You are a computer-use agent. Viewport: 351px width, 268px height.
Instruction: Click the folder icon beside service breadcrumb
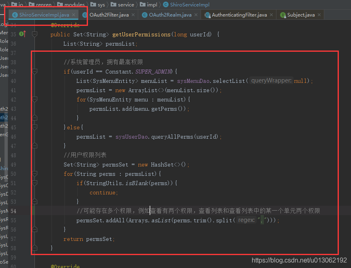pos(114,5)
